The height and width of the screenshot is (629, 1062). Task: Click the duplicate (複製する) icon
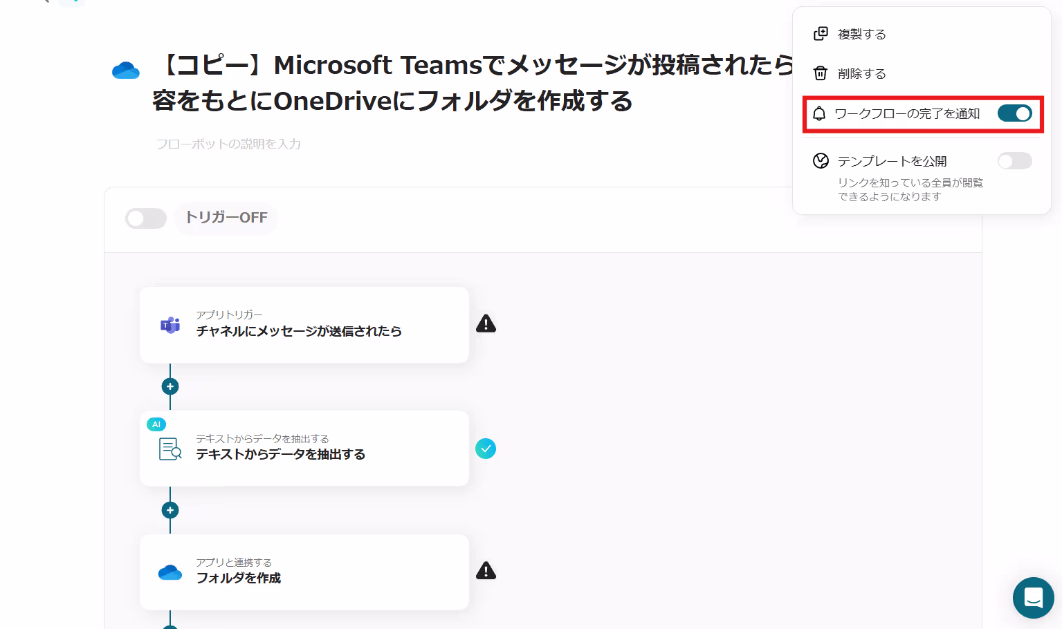[x=821, y=34]
